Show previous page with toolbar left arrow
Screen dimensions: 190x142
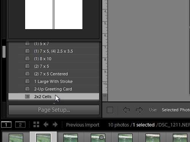tap(126, 110)
